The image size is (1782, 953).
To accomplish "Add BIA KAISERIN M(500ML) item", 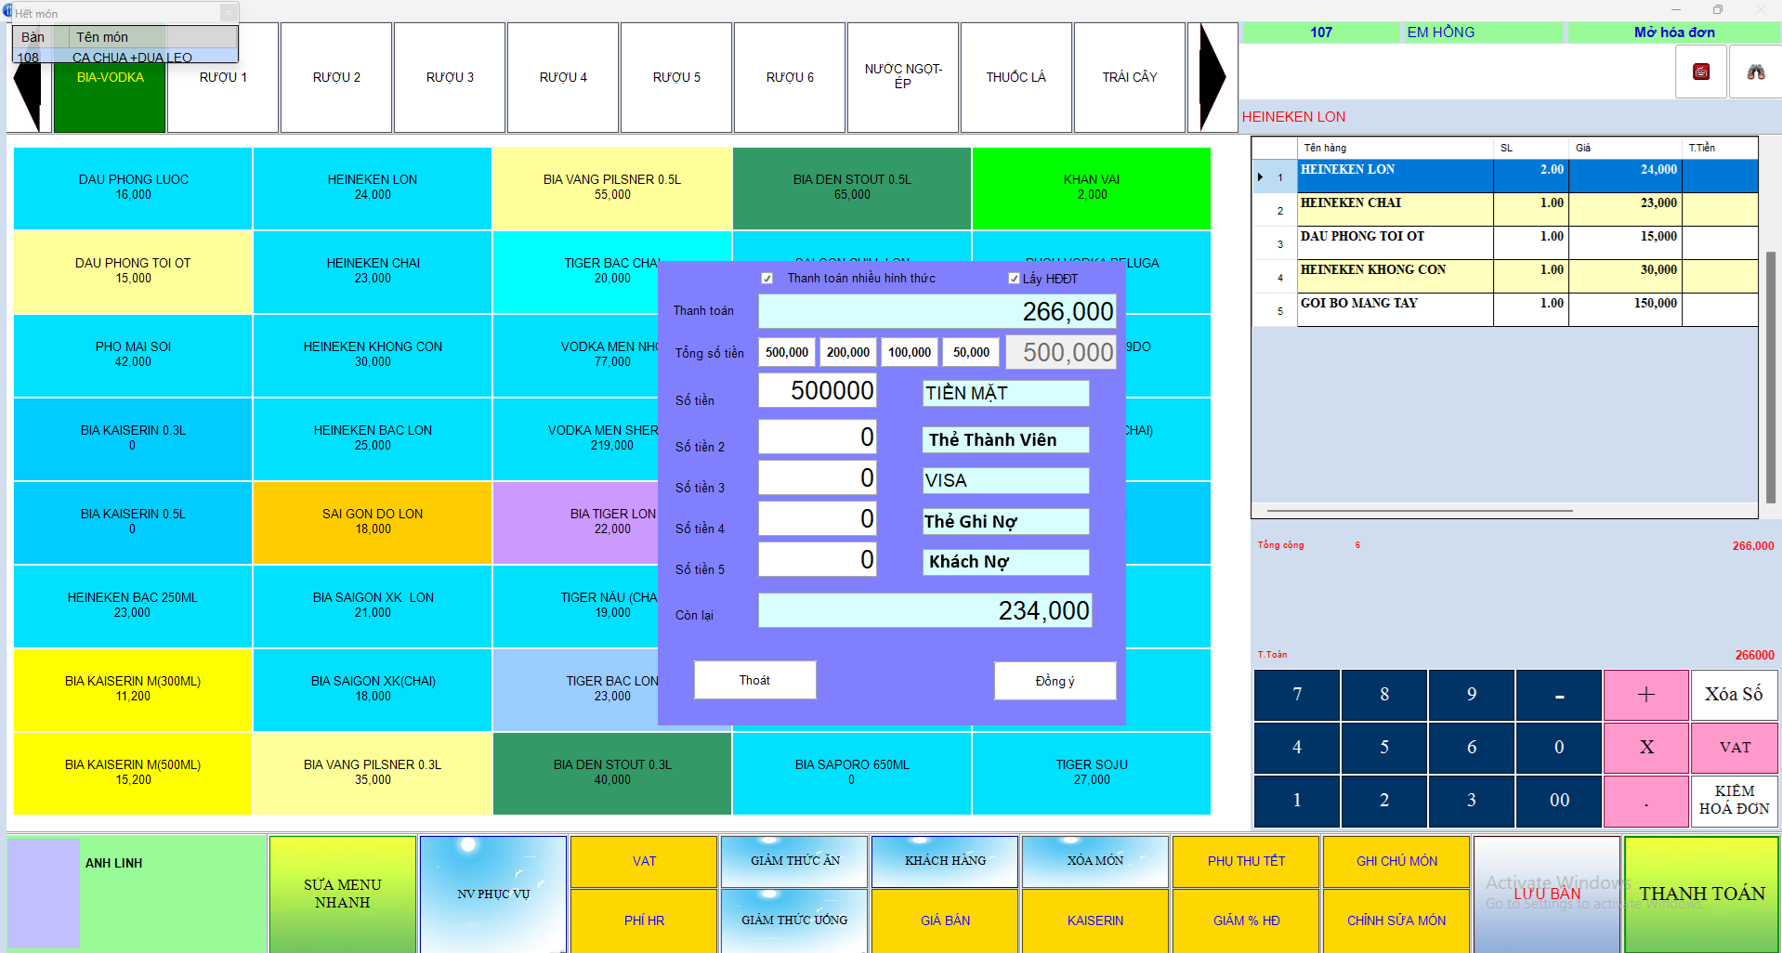I will (133, 773).
